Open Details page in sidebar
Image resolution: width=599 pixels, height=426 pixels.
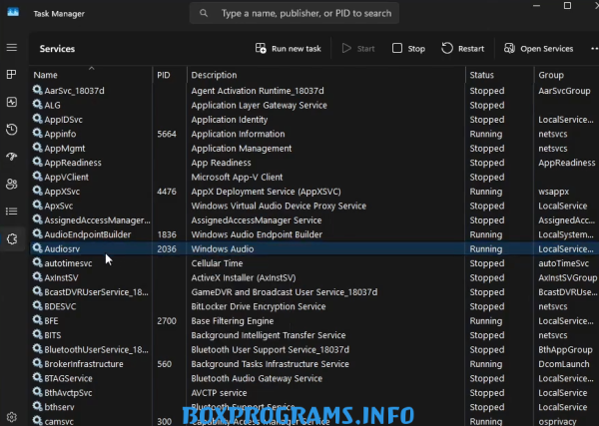point(11,212)
